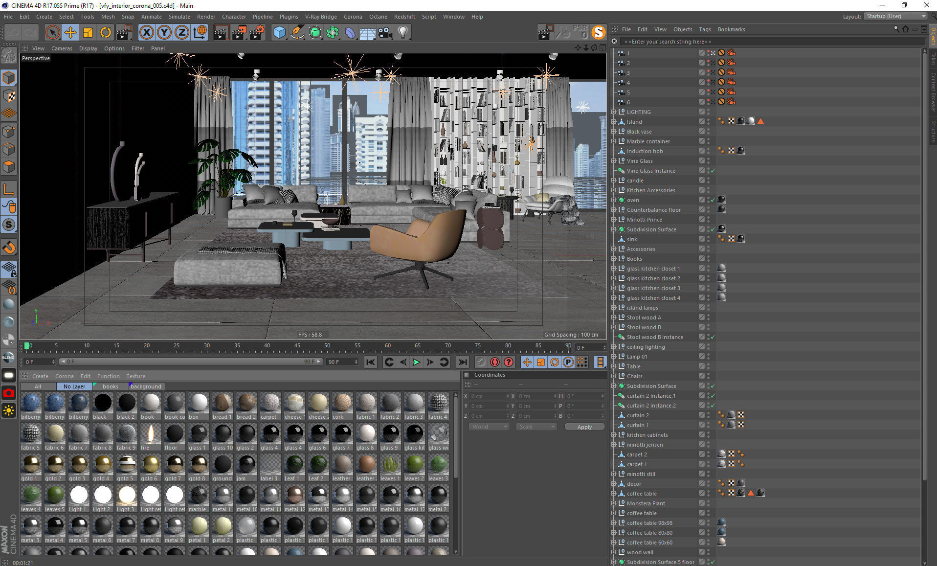The height and width of the screenshot is (566, 937).
Task: Go to the start of animation
Action: pyautogui.click(x=371, y=362)
